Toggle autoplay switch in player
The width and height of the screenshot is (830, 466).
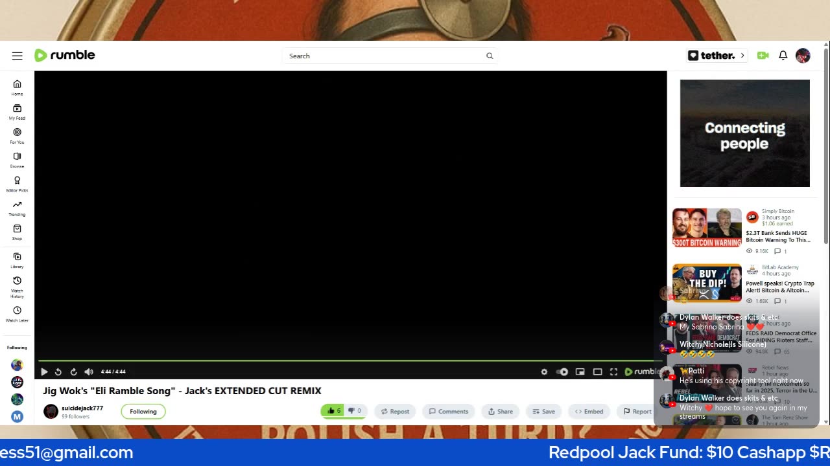pyautogui.click(x=562, y=372)
